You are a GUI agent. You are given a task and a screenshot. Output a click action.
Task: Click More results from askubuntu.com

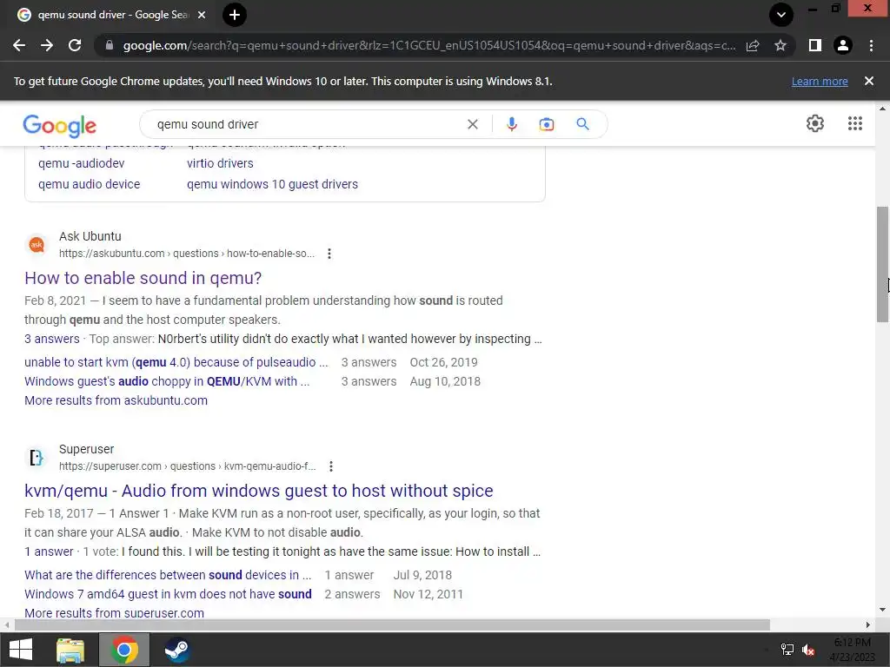116,400
